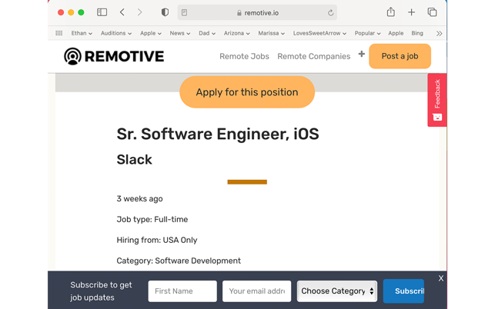The width and height of the screenshot is (495, 309).
Task: Expand the plus icon next to Remote Companies
Action: pos(362,55)
